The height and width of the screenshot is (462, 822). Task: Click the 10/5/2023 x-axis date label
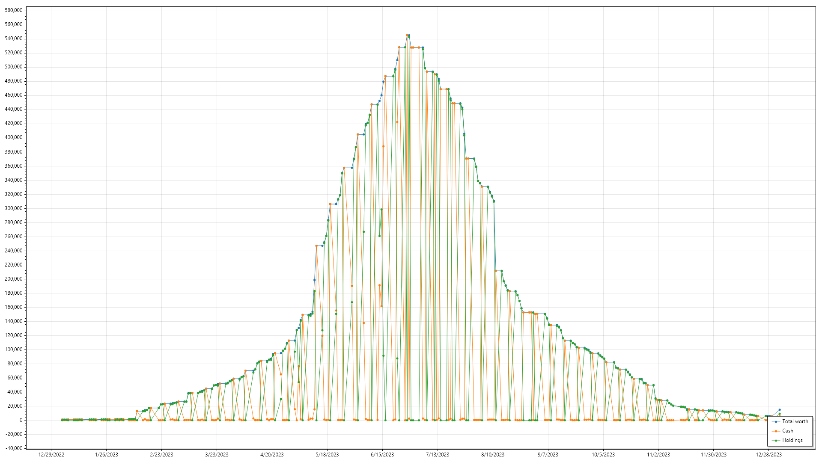[603, 455]
